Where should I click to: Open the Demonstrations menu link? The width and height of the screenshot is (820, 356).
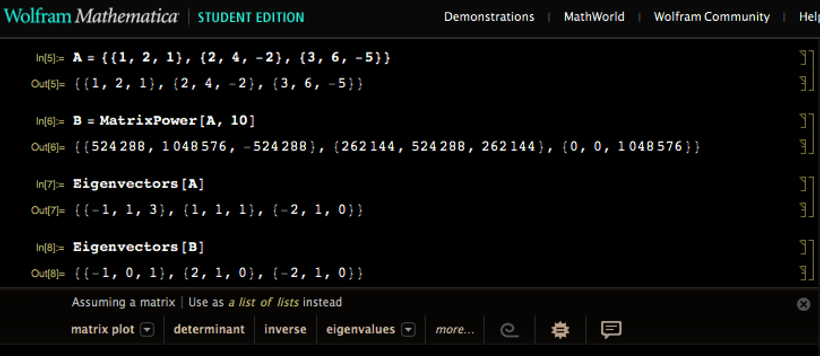[489, 17]
